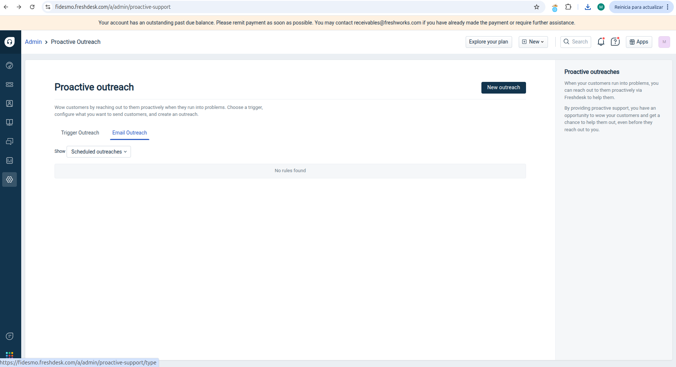
Task: Open the Analytics reports icon in sidebar
Action: 10,160
